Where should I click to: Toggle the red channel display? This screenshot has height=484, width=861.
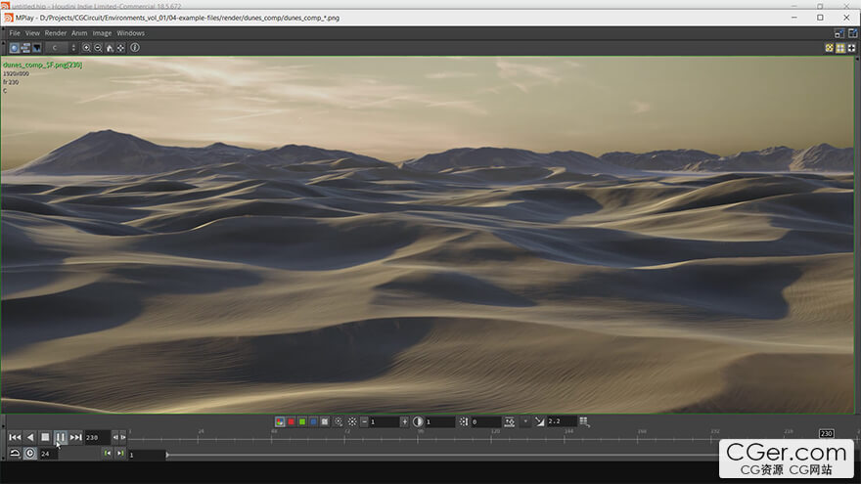click(x=291, y=421)
